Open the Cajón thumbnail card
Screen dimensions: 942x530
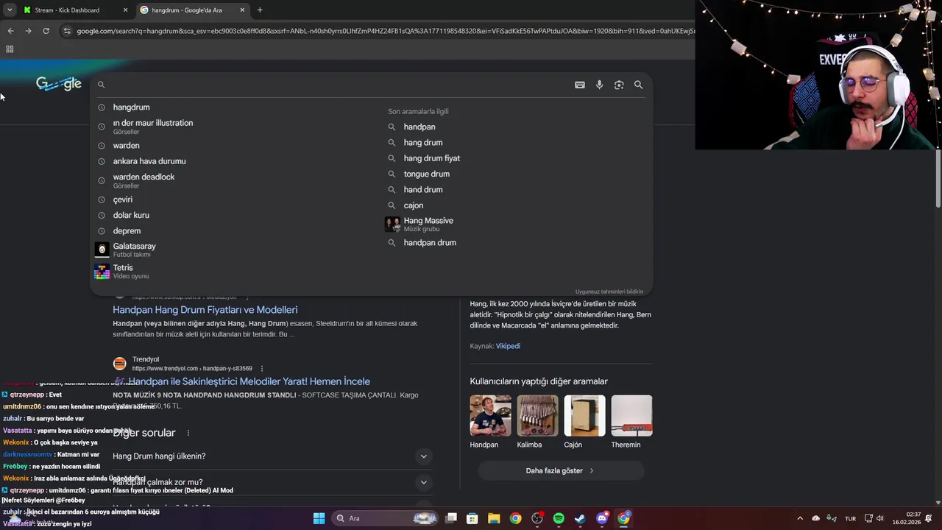click(584, 422)
